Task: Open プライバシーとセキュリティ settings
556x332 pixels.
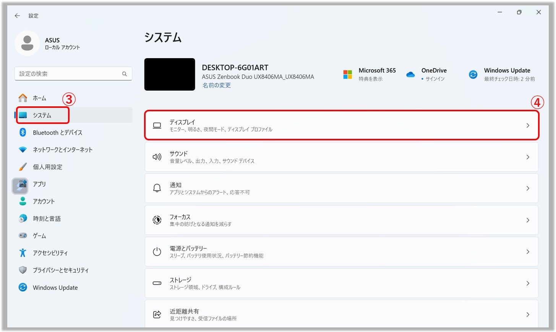Action: (74, 270)
